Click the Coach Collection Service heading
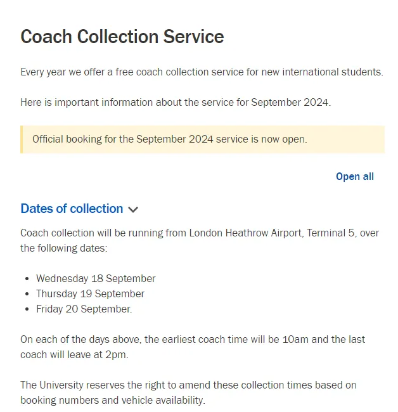This screenshot has height=412, width=398. click(x=122, y=37)
